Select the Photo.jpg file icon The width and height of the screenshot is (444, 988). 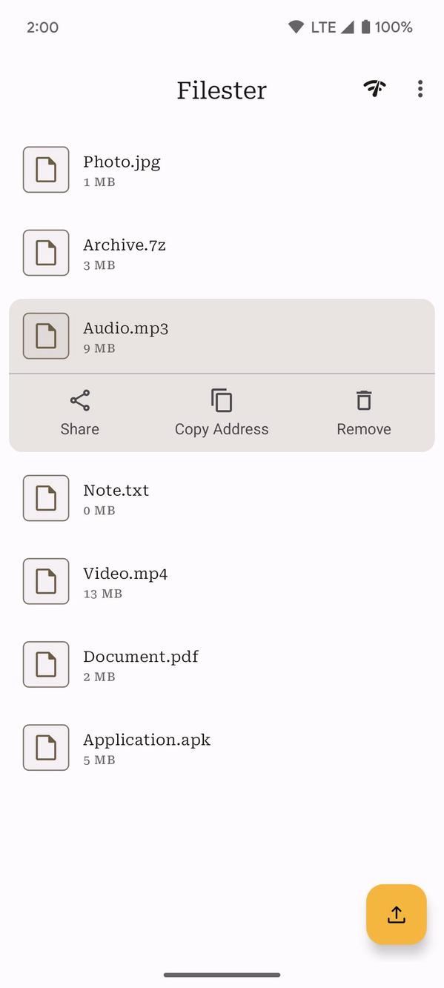[46, 169]
